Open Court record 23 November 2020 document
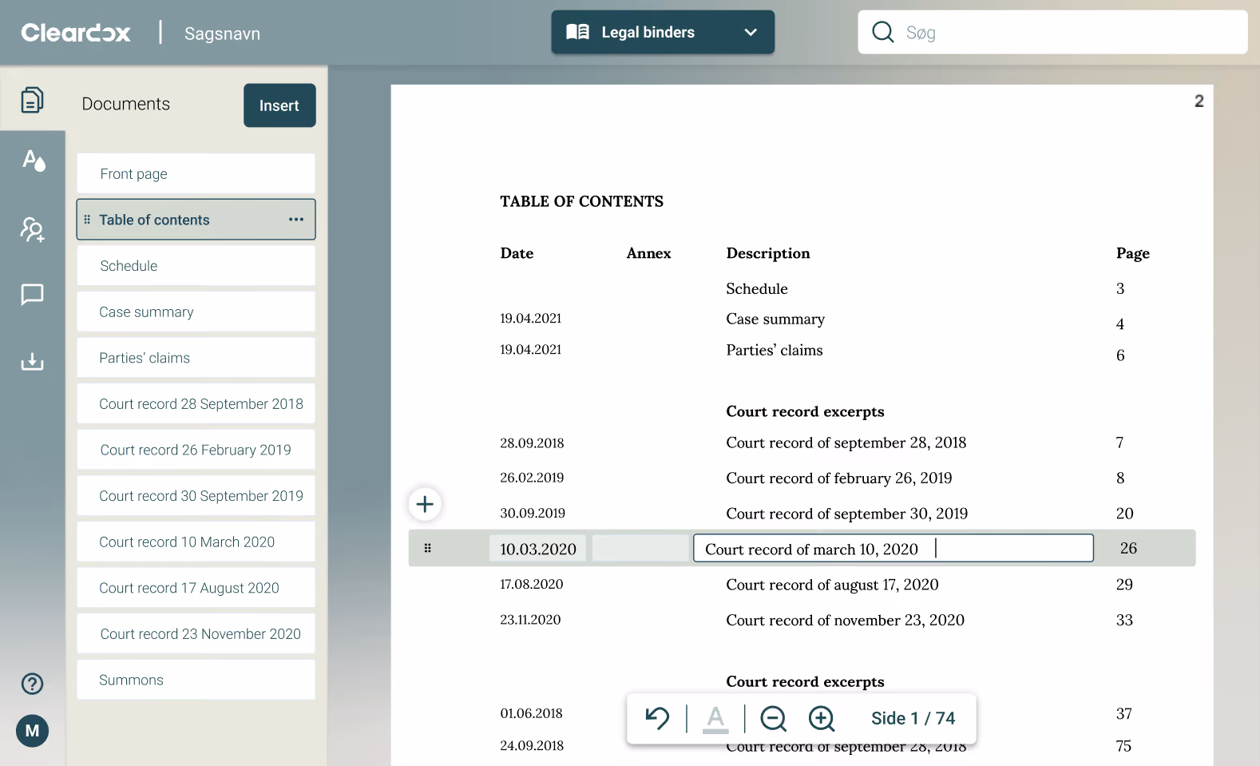This screenshot has height=766, width=1260. coord(196,633)
